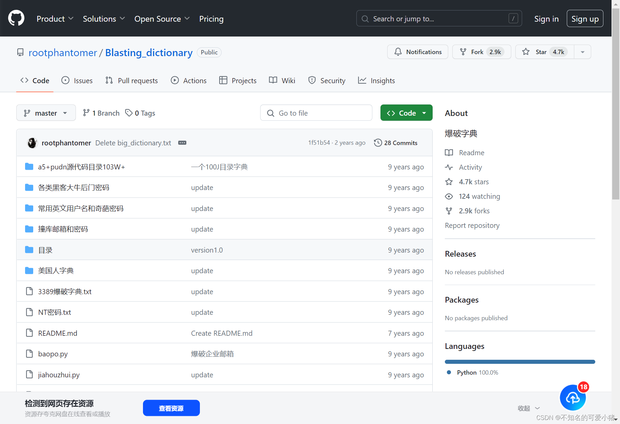
Task: Click the repository icon beside rootphantomer
Action: tap(20, 52)
